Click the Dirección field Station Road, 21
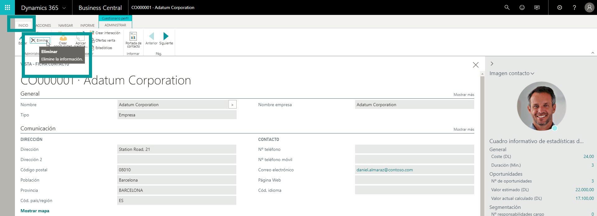Image resolution: width=597 pixels, height=216 pixels. 177,149
